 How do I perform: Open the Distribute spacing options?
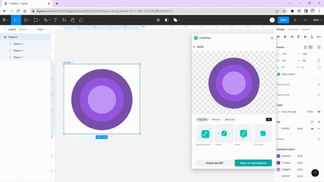[x=319, y=37]
